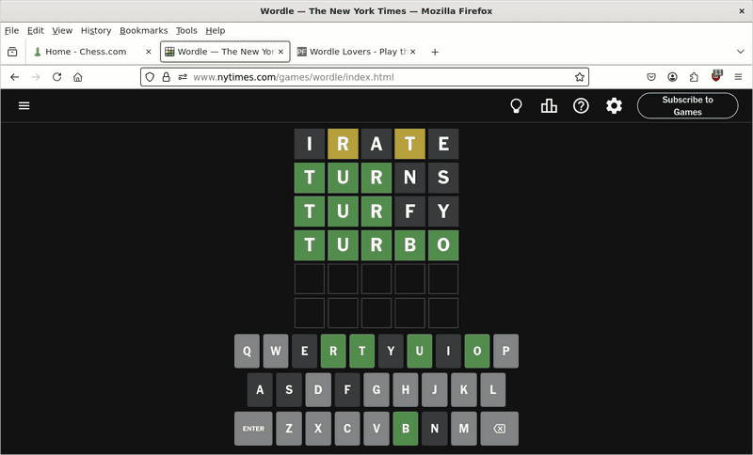Tap the backspace key on Wordle keyboard
Screen dimensions: 753x455
(x=500, y=428)
